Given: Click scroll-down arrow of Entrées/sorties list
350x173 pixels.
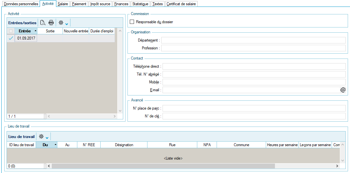Looking at the screenshot, I should (x=120, y=111).
